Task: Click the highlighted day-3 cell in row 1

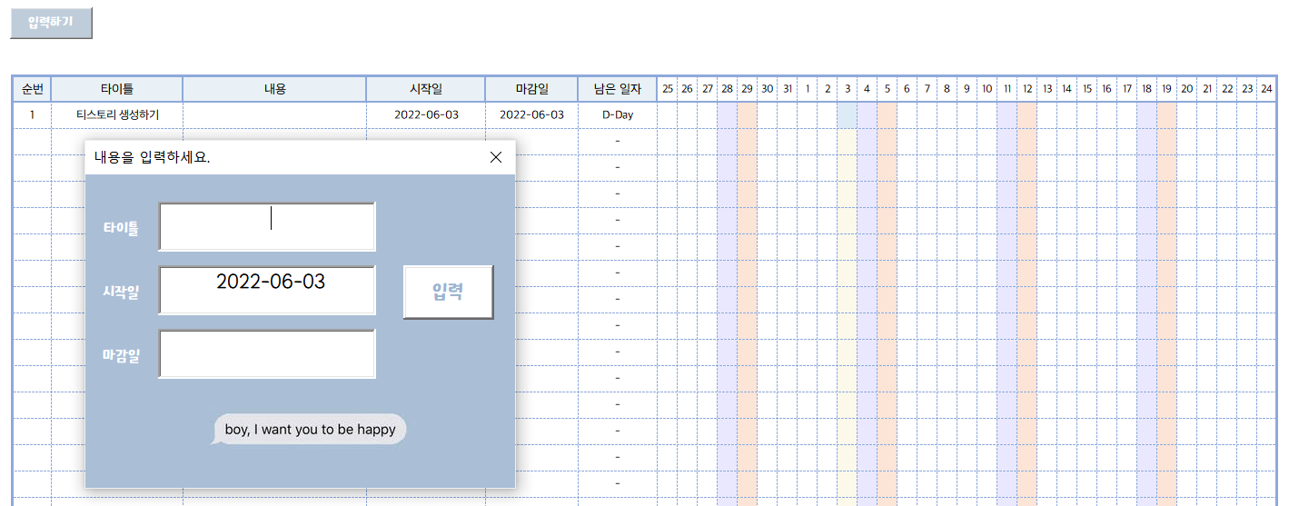Action: coord(848,115)
